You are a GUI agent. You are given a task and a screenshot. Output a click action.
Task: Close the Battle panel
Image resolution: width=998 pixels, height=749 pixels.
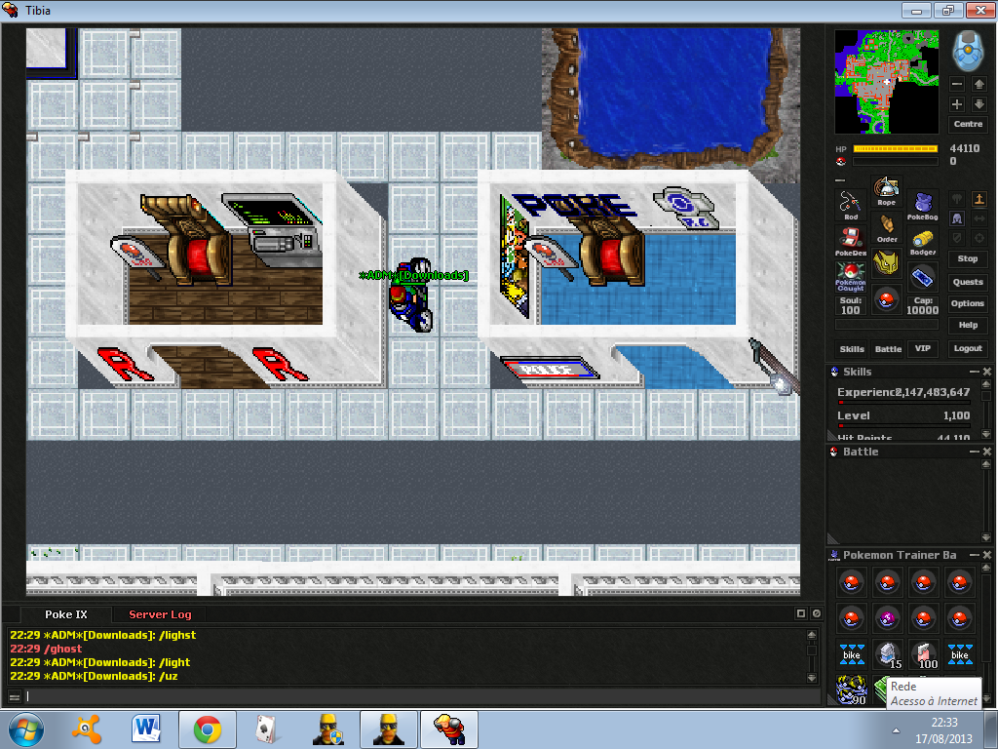click(x=986, y=452)
